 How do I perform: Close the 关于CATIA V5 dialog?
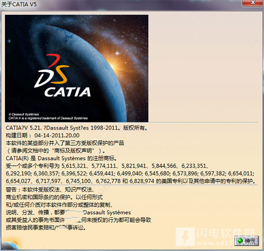point(252,3)
